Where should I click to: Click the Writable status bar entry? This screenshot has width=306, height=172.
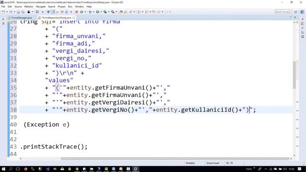click(190, 163)
